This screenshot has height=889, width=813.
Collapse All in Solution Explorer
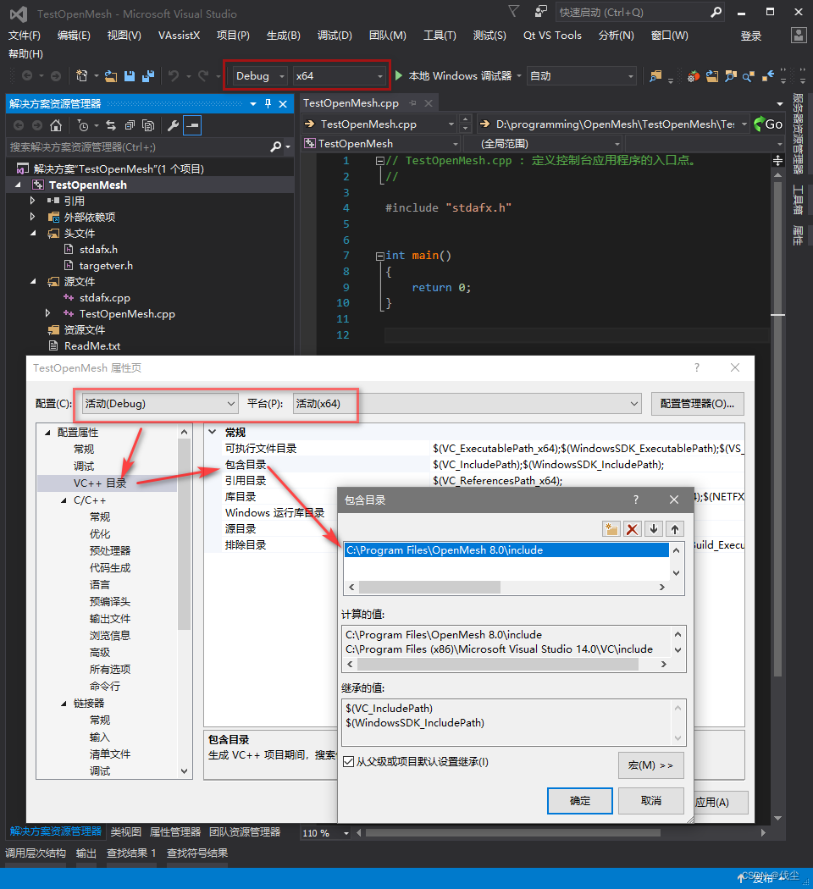(131, 124)
